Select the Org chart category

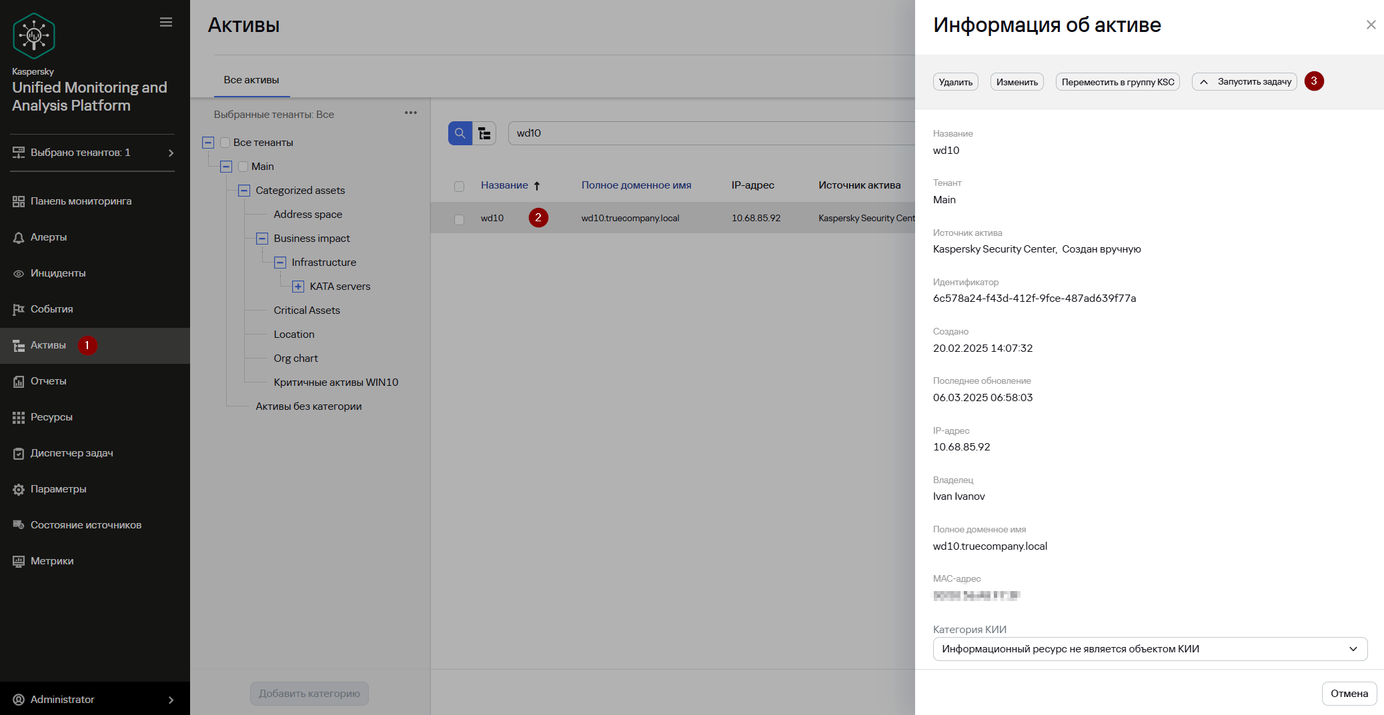click(296, 358)
